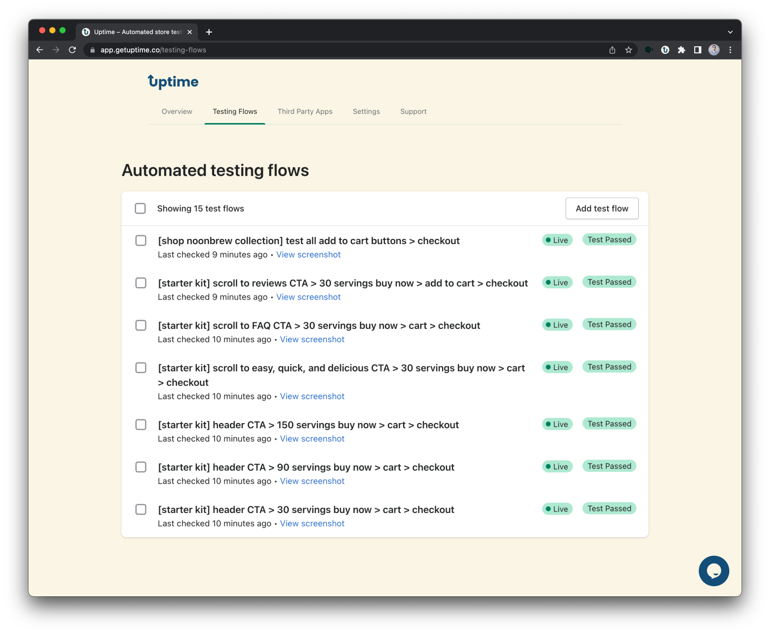
Task: Open the header CTA 90 servings flow title
Action: pos(306,467)
